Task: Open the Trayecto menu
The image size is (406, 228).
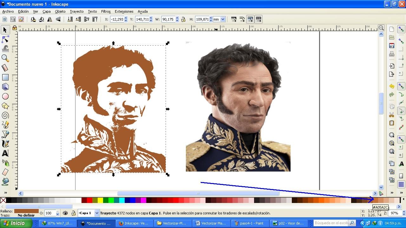Action: pos(76,11)
